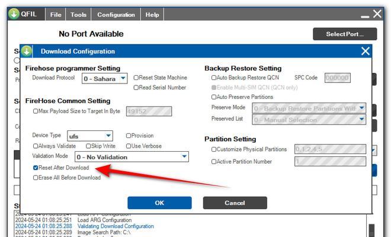Enable Auto Backup Restore QCN

click(x=214, y=78)
